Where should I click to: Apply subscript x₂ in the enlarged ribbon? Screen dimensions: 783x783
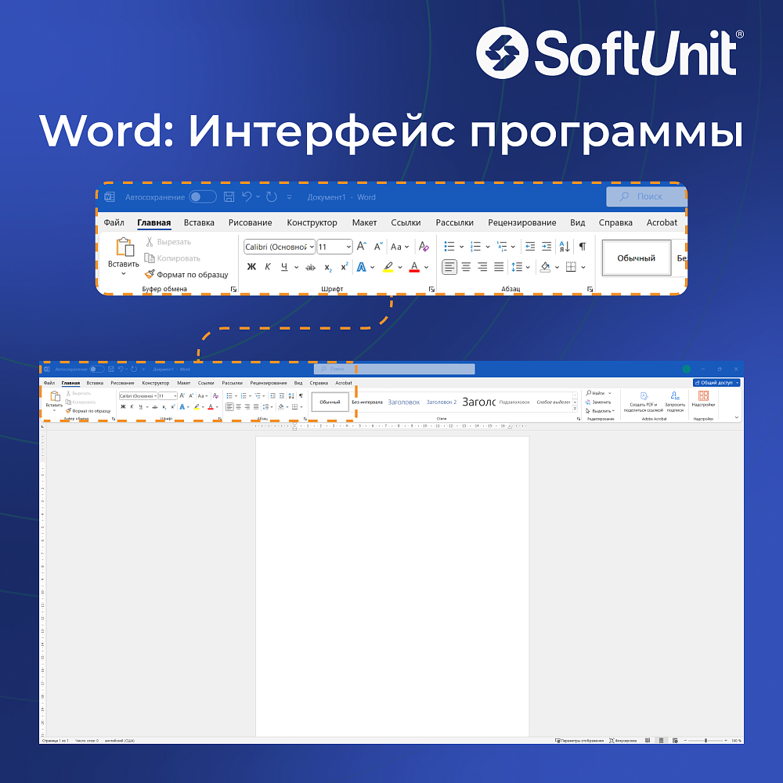(327, 268)
